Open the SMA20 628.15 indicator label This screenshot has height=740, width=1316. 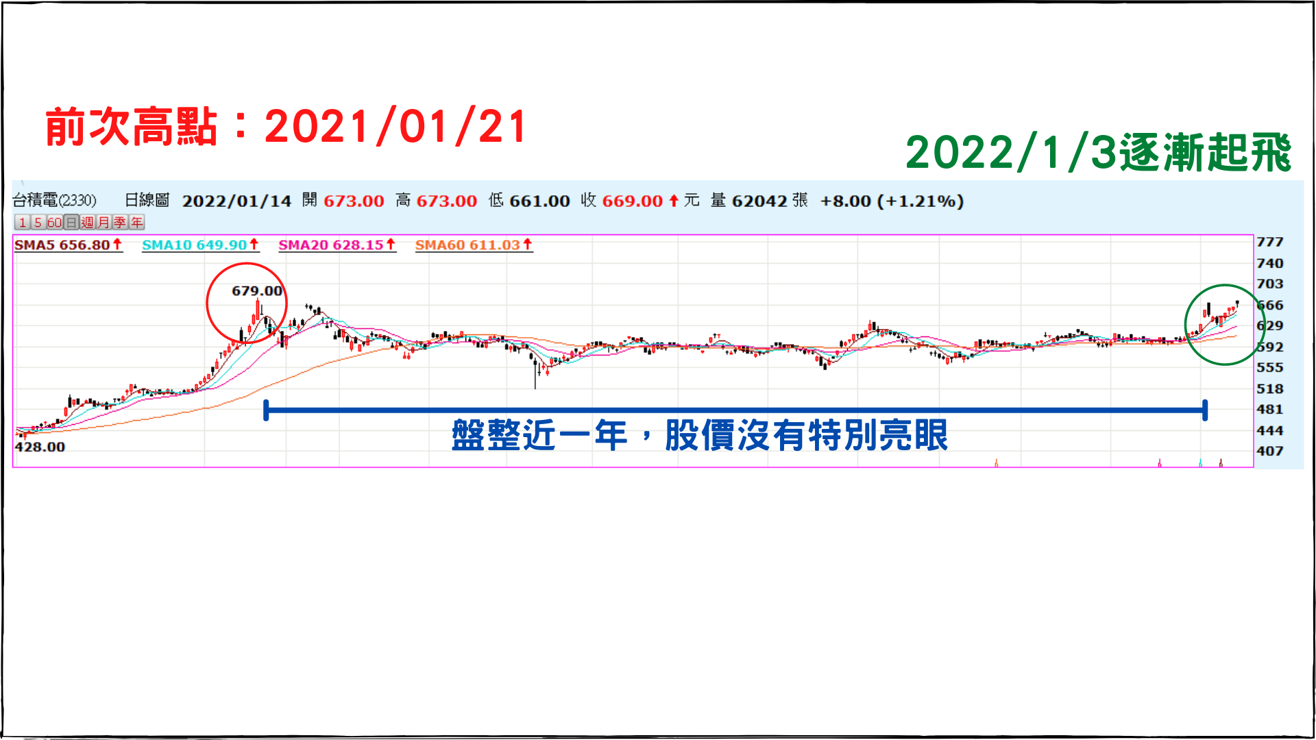click(330, 245)
